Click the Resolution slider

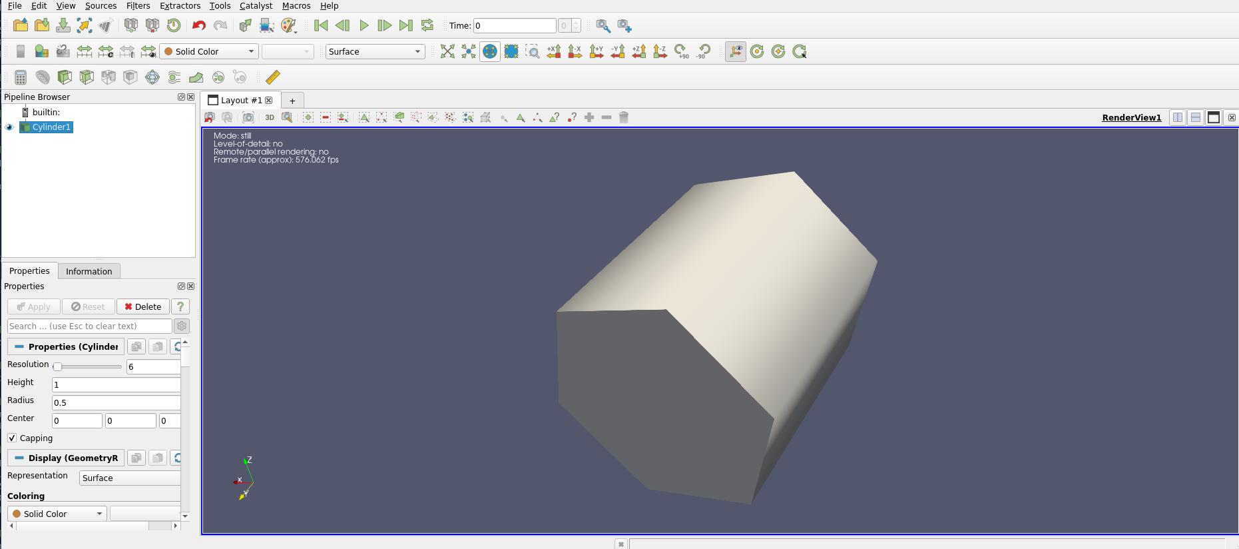click(x=87, y=366)
